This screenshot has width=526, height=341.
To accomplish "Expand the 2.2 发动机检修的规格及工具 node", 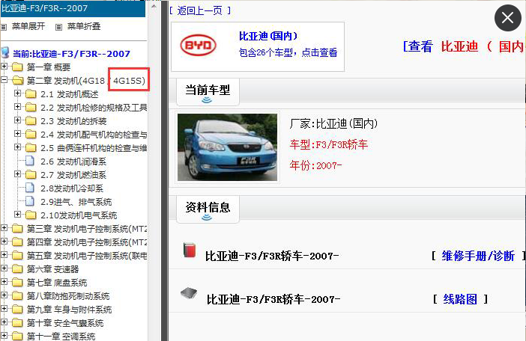I will point(18,106).
